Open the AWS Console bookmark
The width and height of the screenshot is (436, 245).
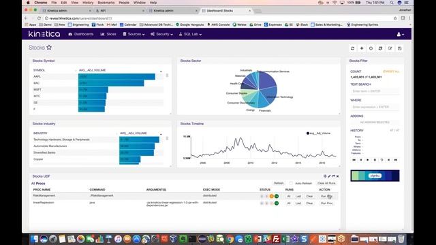point(219,24)
